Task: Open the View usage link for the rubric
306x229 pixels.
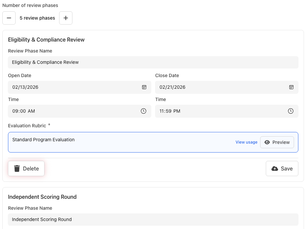Action: (x=246, y=142)
